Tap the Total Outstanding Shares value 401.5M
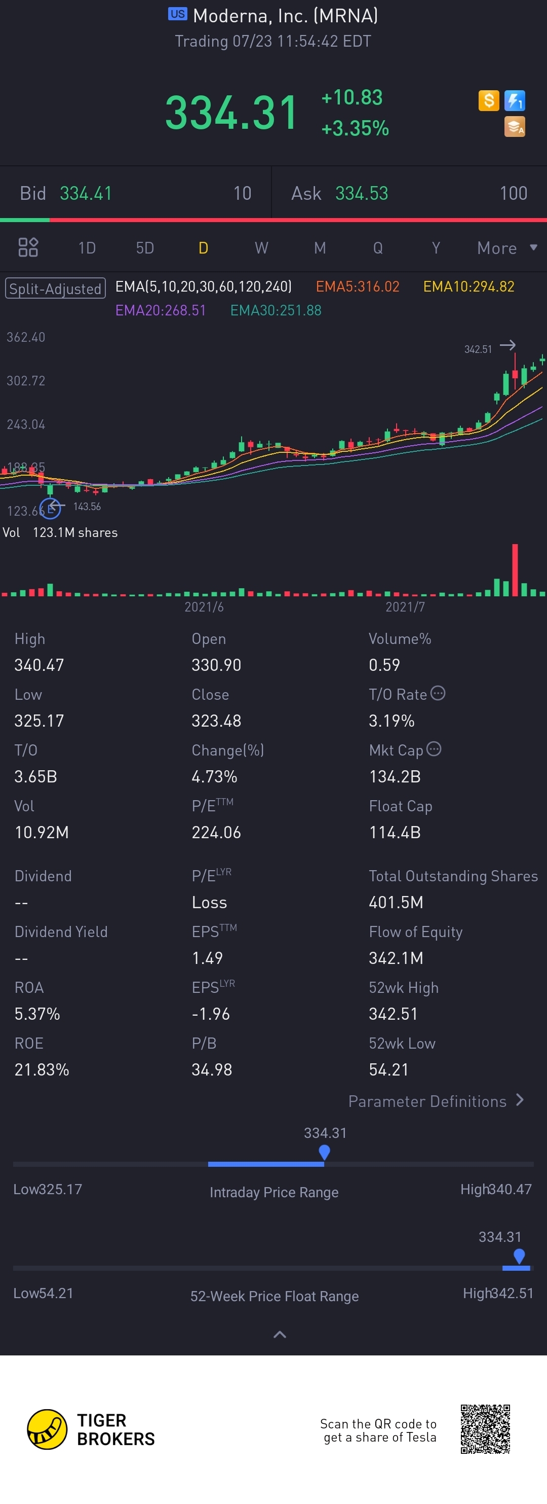 click(396, 902)
